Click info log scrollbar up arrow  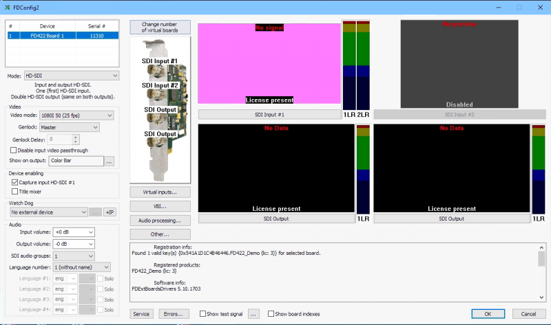(x=541, y=247)
